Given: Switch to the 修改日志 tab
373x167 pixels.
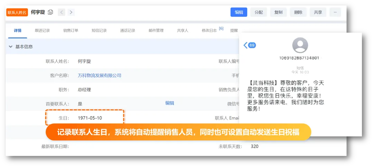Looking at the screenshot, I should [209, 30].
